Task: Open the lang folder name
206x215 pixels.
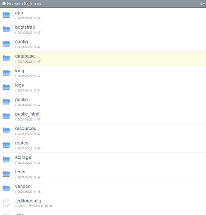Action: (x=19, y=71)
